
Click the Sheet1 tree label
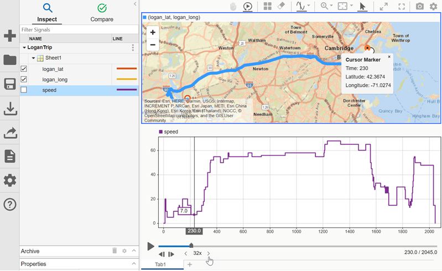point(53,58)
